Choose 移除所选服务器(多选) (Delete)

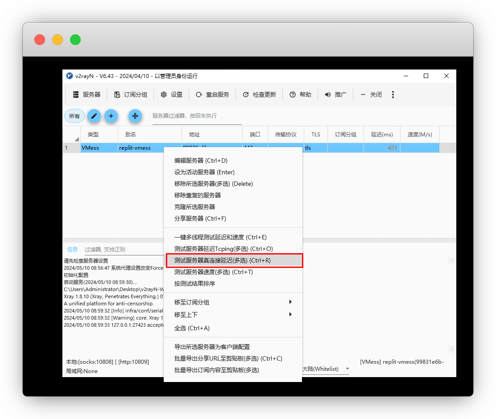pos(233,184)
